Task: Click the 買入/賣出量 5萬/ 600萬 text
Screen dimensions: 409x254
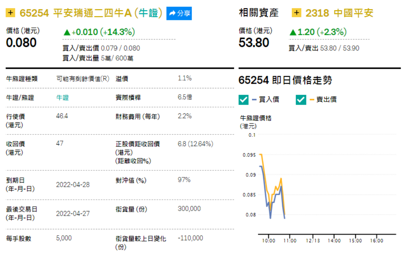Action: [98, 58]
